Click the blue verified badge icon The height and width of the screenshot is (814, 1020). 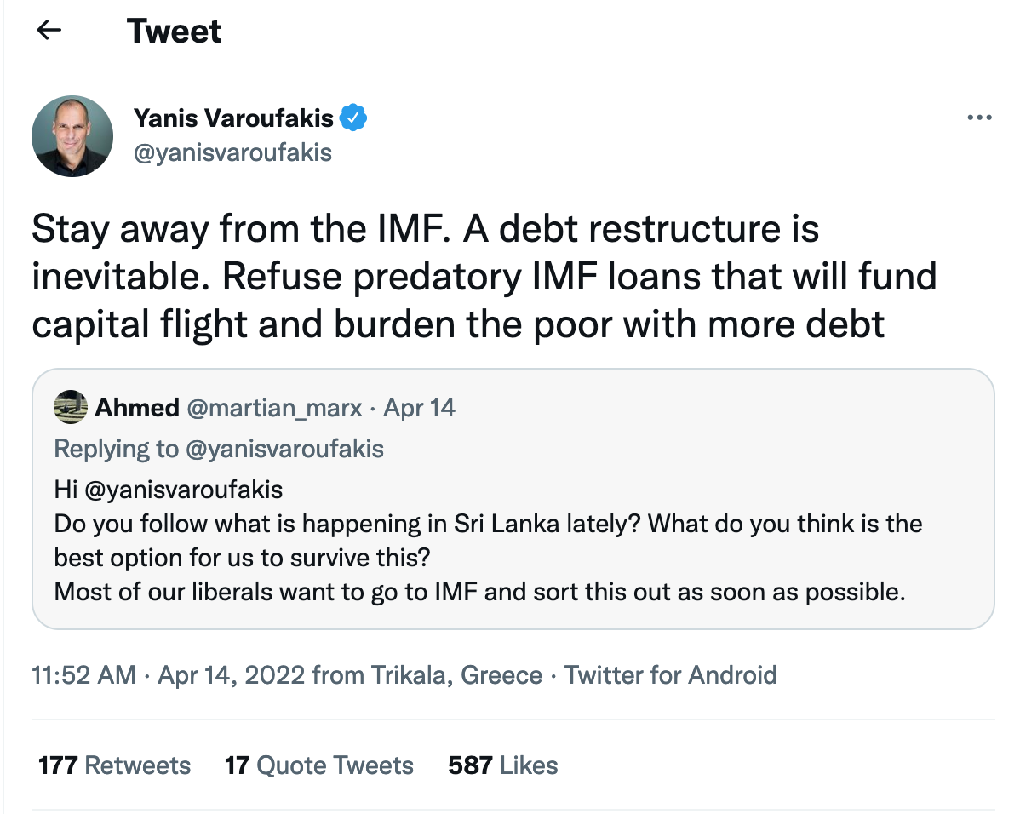pyautogui.click(x=353, y=118)
